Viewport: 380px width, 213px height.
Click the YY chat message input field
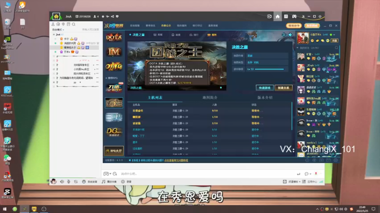point(207,174)
